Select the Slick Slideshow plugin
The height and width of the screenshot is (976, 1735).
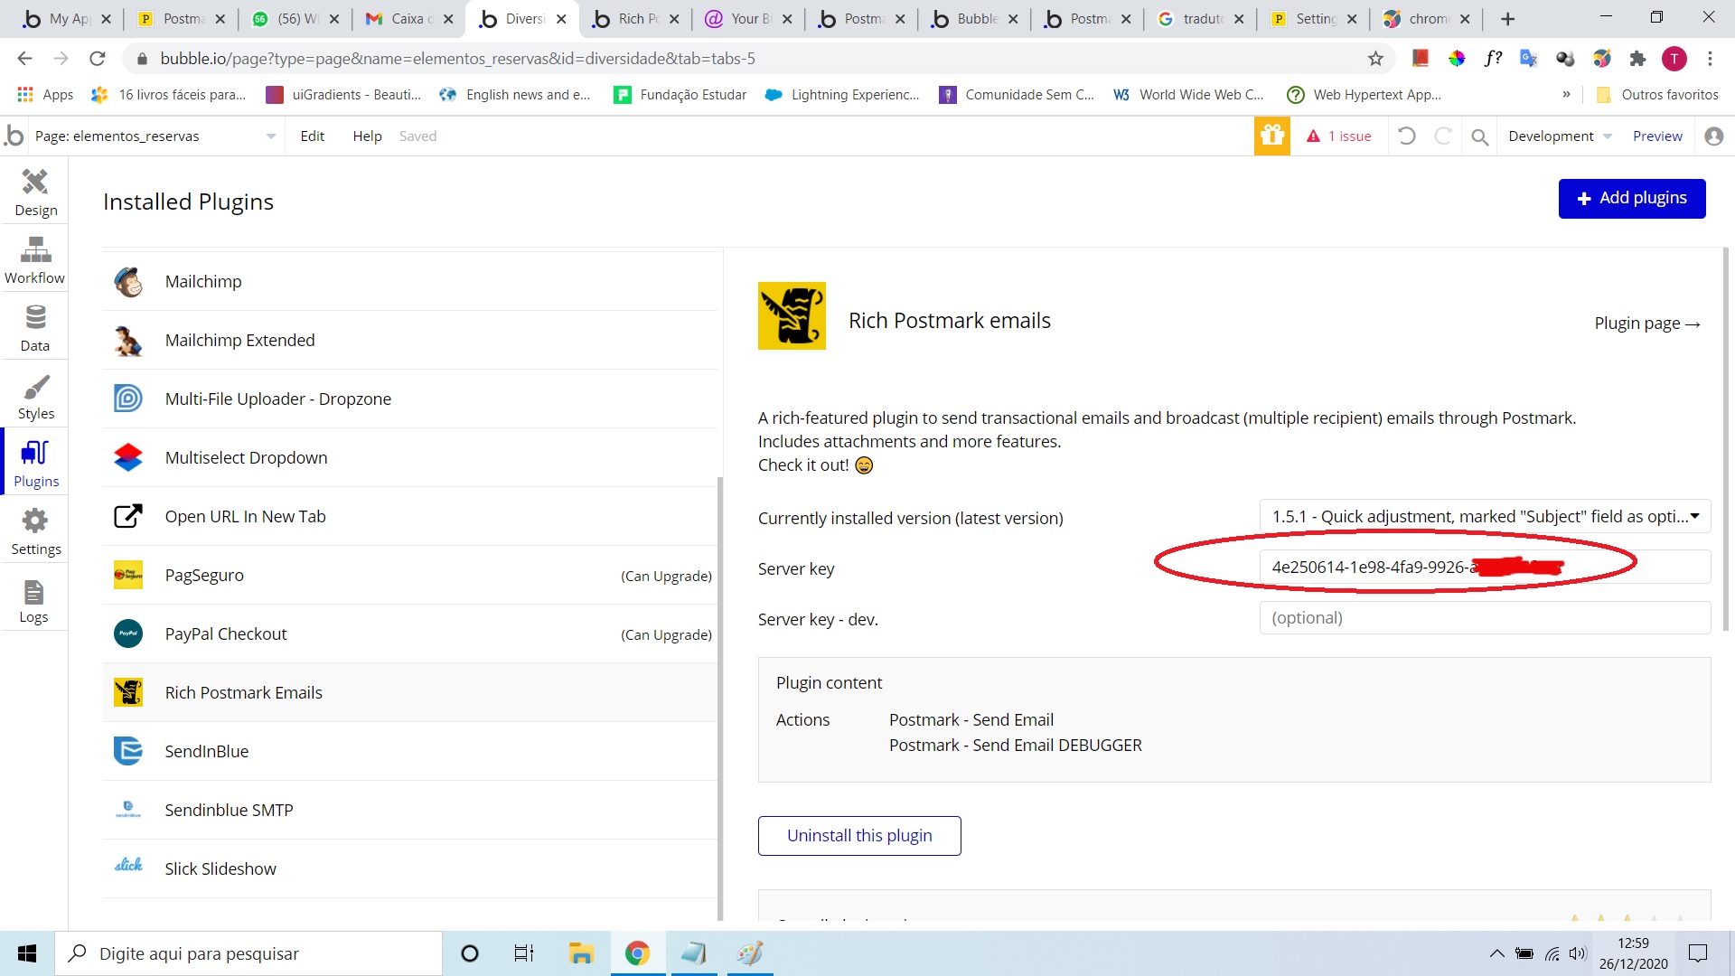410,868
